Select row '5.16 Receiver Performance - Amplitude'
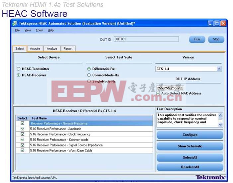The width and height of the screenshot is (233, 183). pyautogui.click(x=91, y=129)
